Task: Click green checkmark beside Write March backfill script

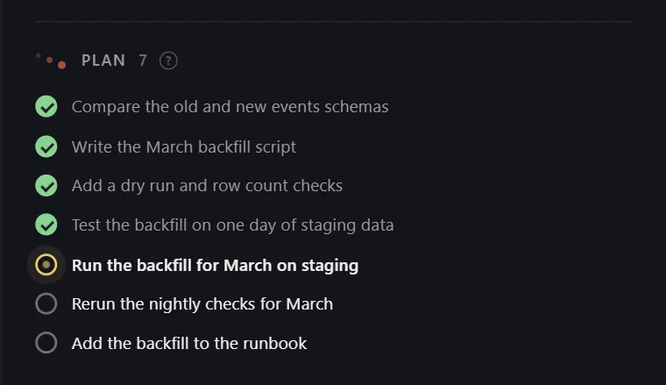Action: pyautogui.click(x=46, y=146)
